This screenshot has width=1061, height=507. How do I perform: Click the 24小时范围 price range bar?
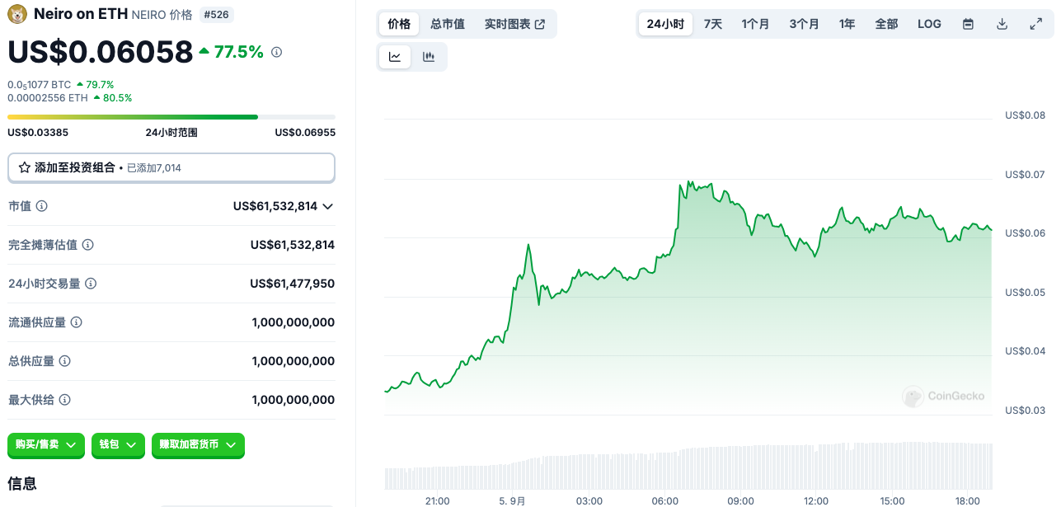[171, 117]
